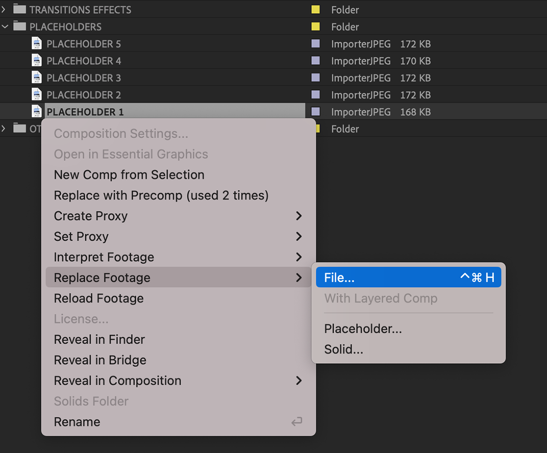Click the PLACEHOLDER 3 JPEG file icon
Viewport: 547px width, 453px height.
[37, 77]
